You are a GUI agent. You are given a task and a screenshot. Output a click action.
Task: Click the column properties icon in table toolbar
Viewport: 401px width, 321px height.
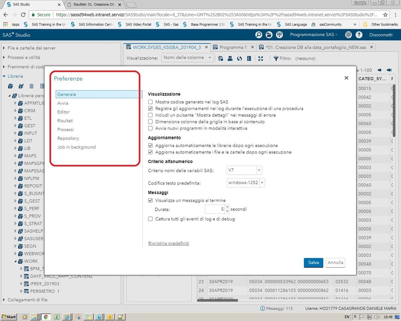(249, 58)
